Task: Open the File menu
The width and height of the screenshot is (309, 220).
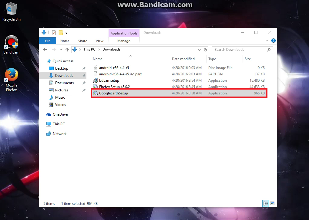Action: pyautogui.click(x=48, y=41)
